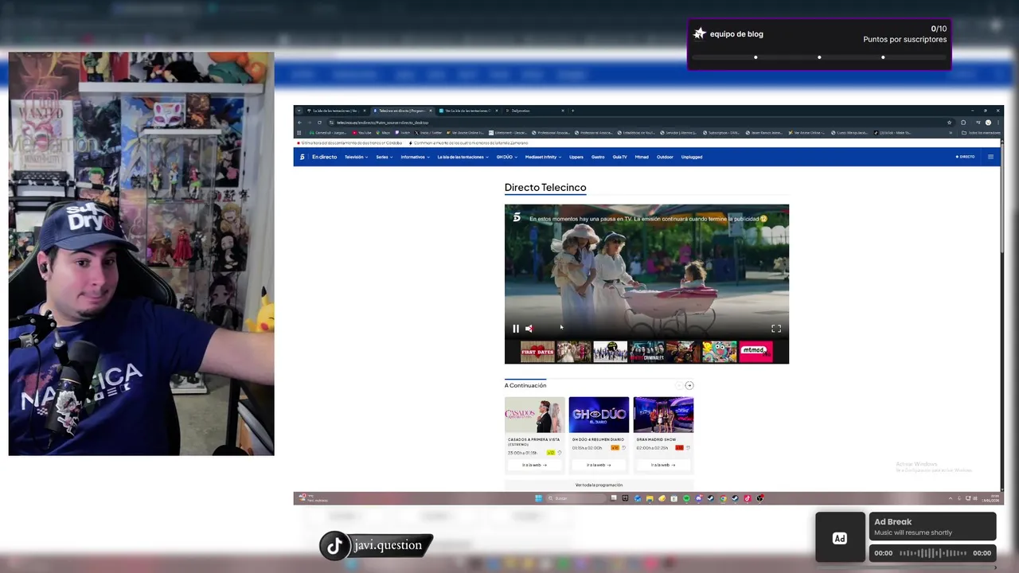1019x573 pixels.
Task: Switch to 'Ver La isla de las tentaciones' tab
Action: click(467, 111)
